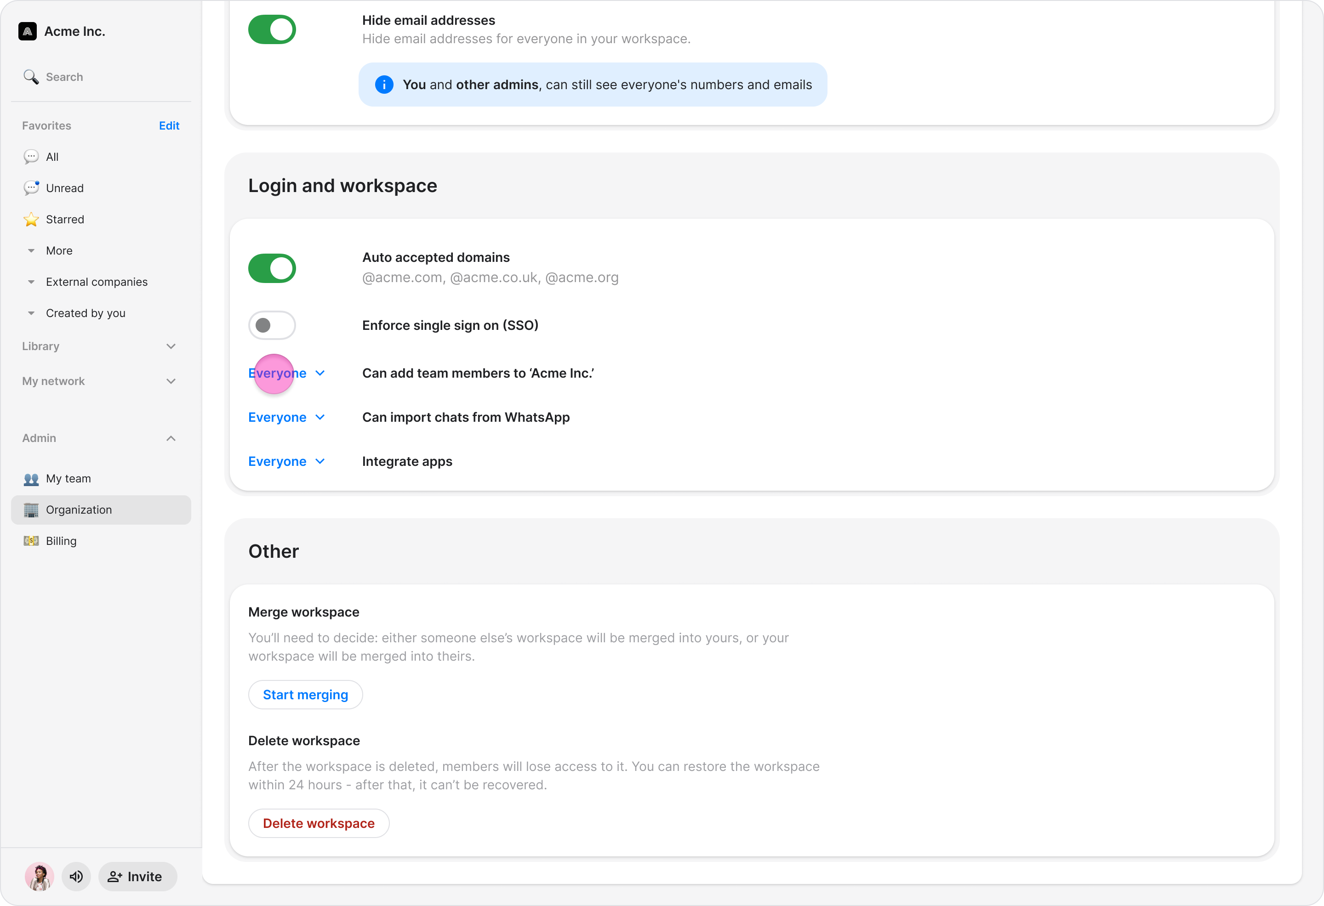Click the Edit link beside Favorites

point(169,126)
